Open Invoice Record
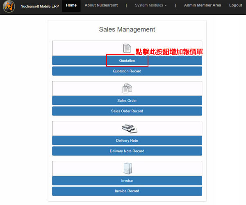The height and width of the screenshot is (205, 246). (127, 191)
